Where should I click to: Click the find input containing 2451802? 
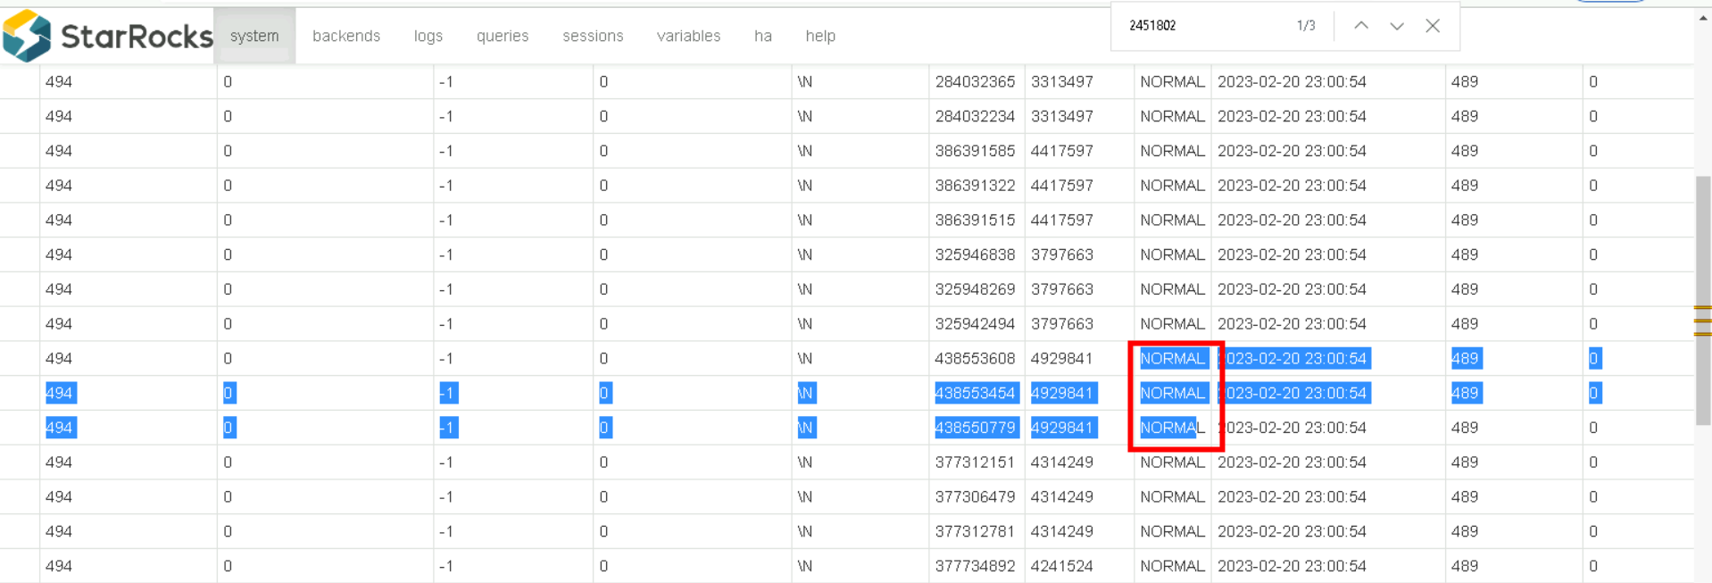coord(1196,26)
